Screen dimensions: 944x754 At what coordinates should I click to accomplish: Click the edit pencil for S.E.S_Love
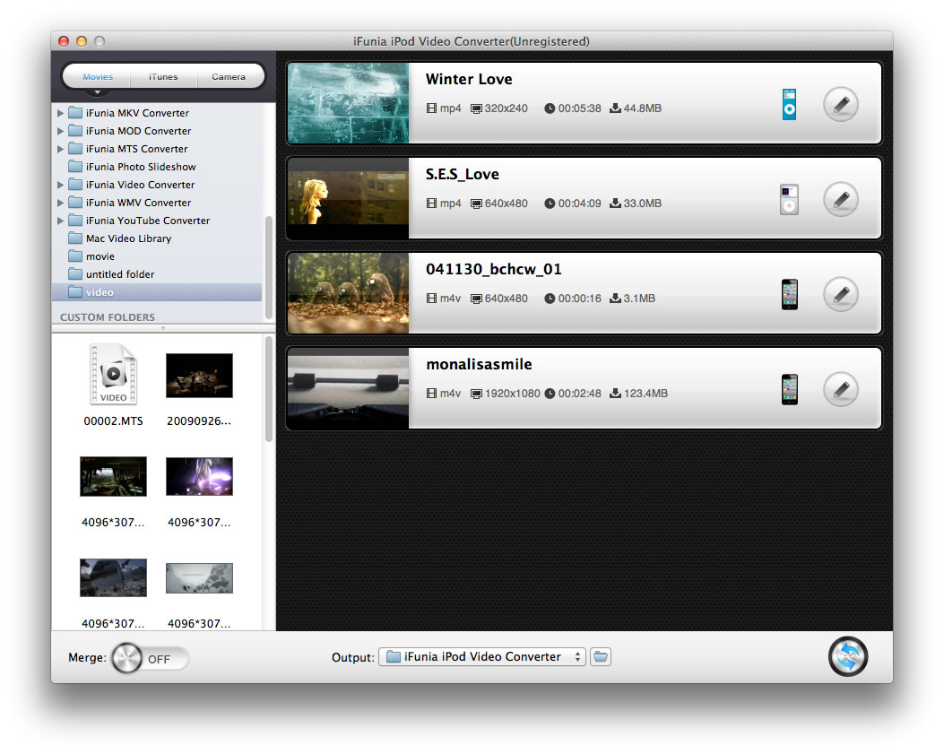click(x=840, y=199)
